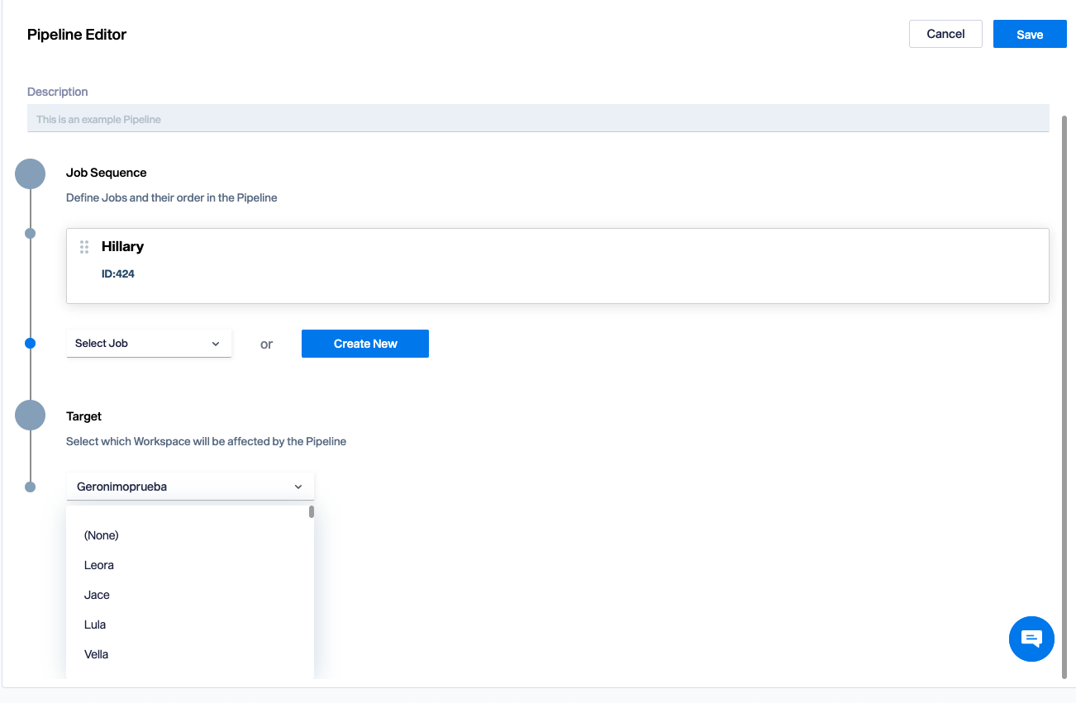Image resolution: width=1076 pixels, height=703 pixels.
Task: Click the Save button
Action: 1030,34
